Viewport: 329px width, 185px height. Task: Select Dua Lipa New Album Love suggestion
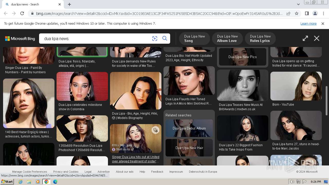pos(227,39)
